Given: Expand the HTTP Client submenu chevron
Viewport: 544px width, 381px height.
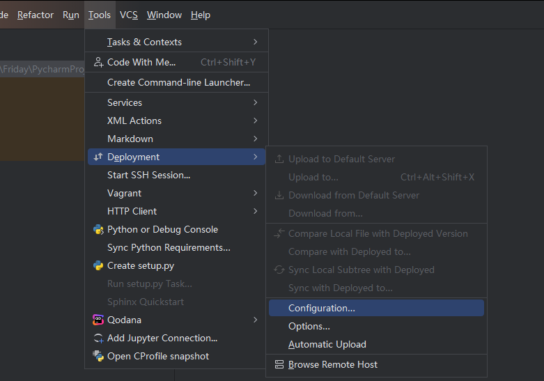Looking at the screenshot, I should pyautogui.click(x=256, y=211).
